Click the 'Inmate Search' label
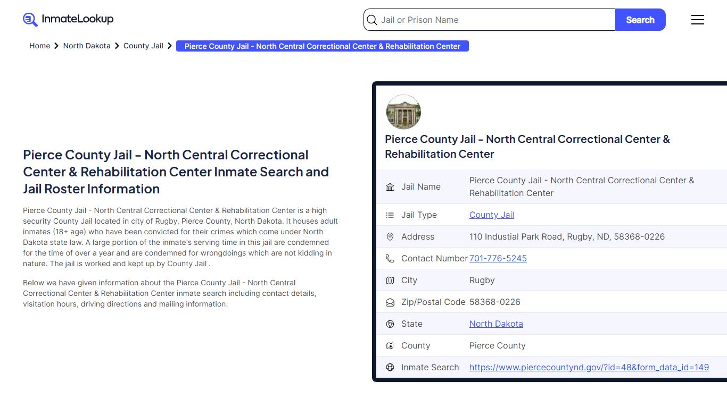727x408 pixels. pos(430,368)
